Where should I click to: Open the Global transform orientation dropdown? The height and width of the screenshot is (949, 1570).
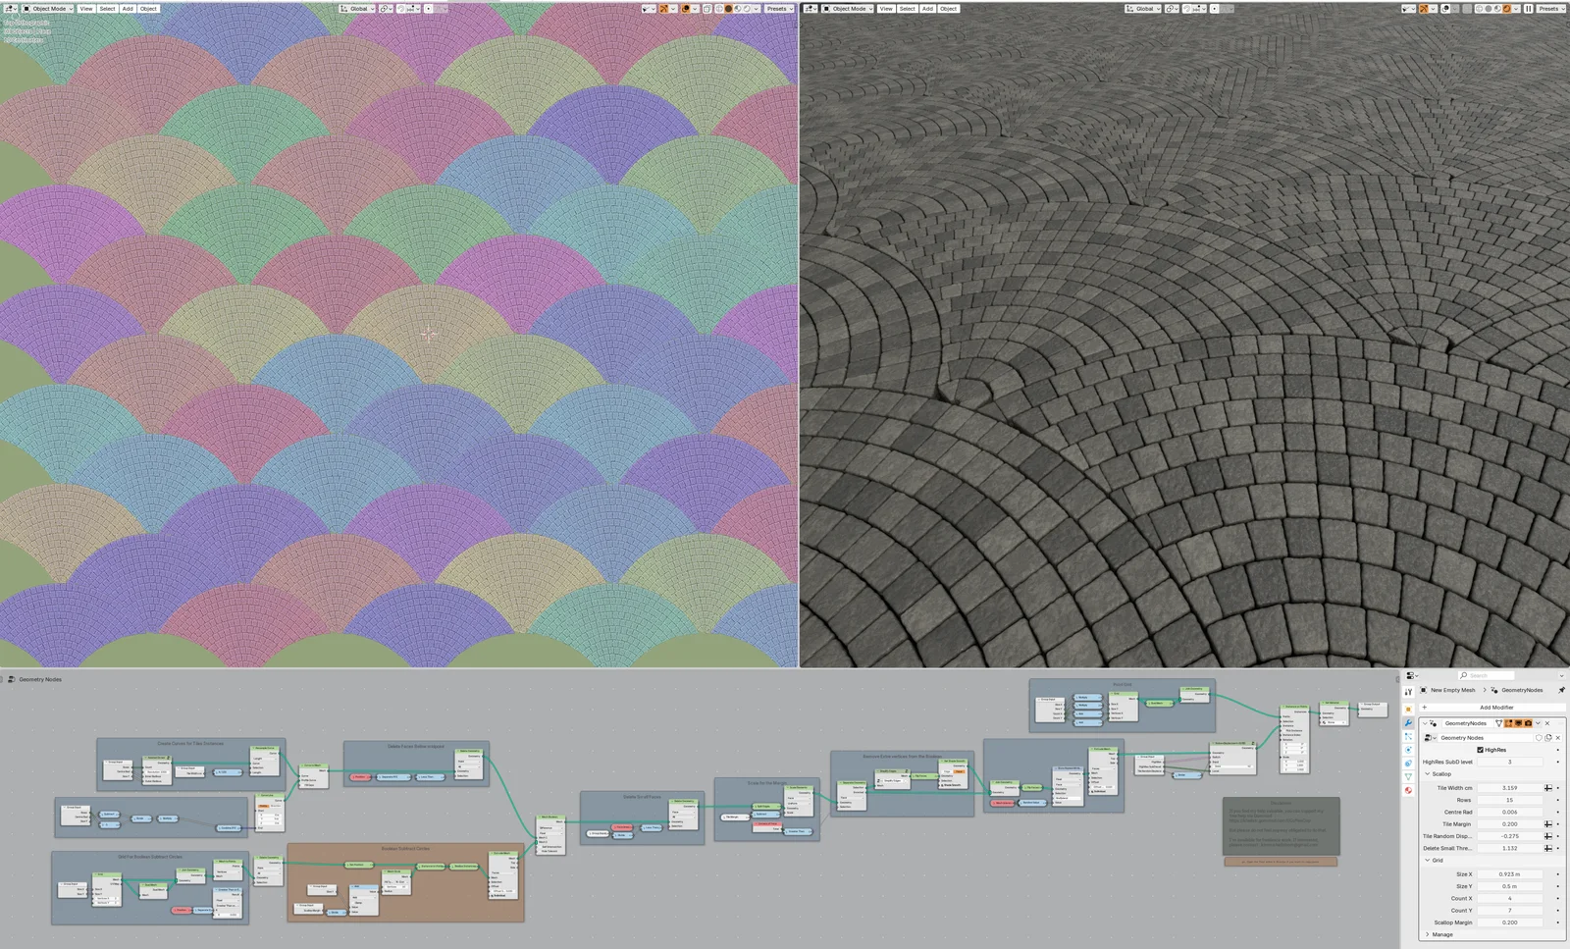click(x=355, y=9)
